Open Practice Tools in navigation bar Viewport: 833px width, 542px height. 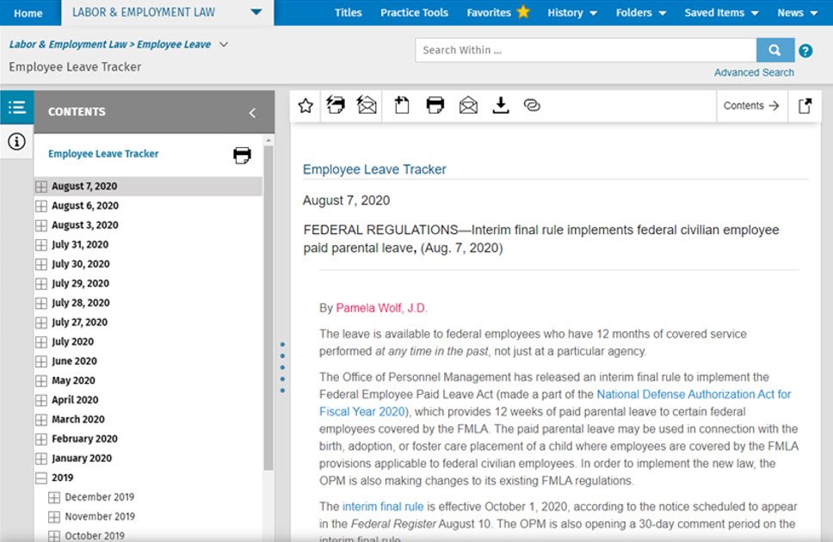click(415, 13)
